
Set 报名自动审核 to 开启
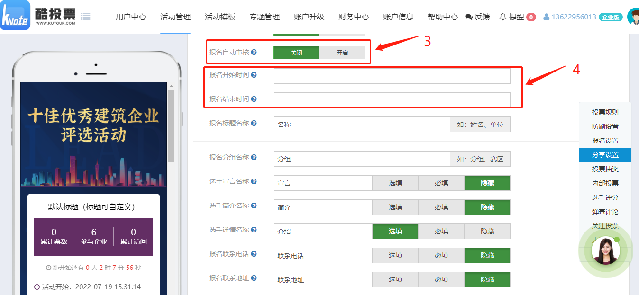point(342,53)
